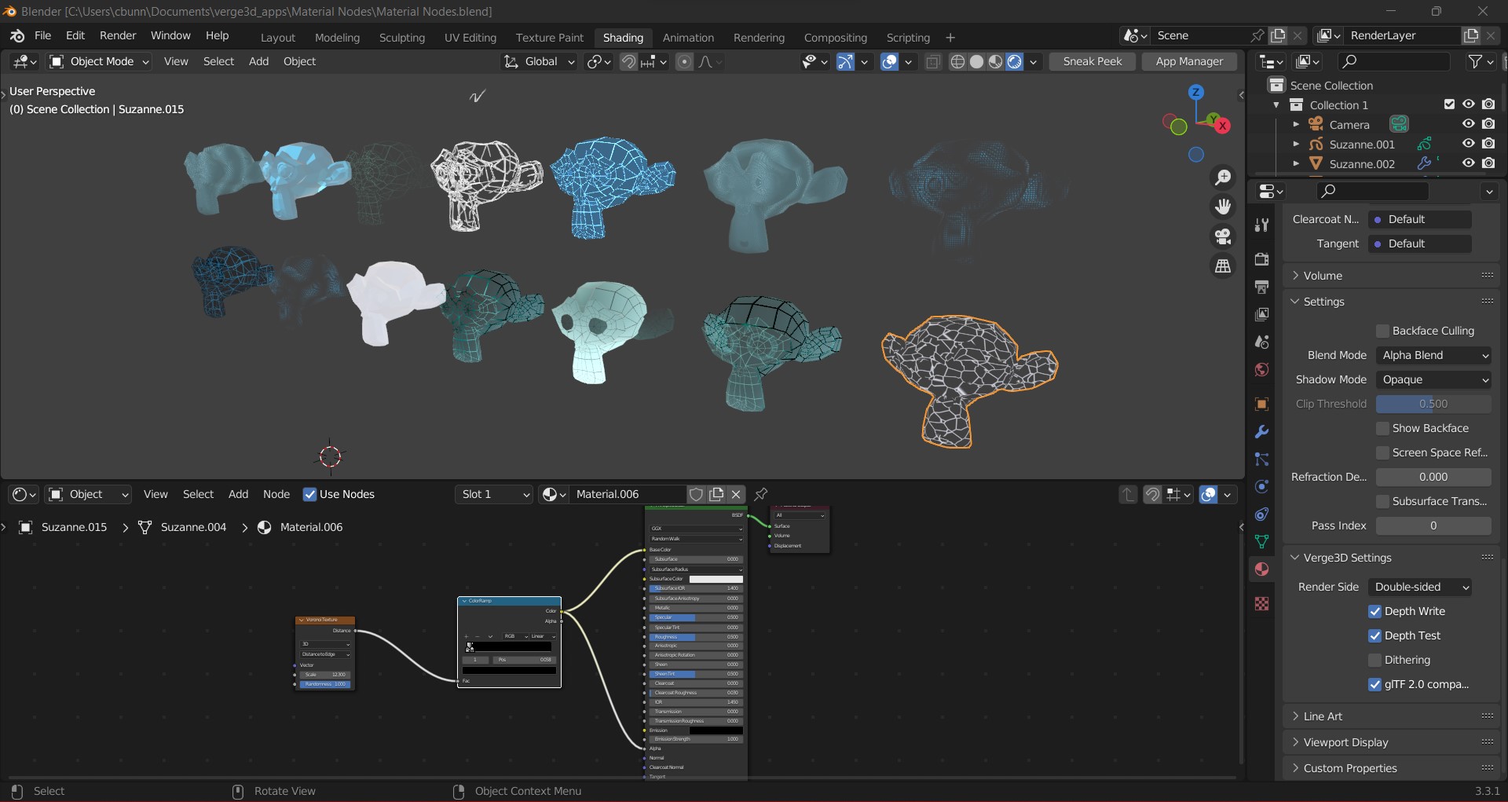Open the Tool properties tab icon
This screenshot has width=1508, height=802.
coord(1262,225)
